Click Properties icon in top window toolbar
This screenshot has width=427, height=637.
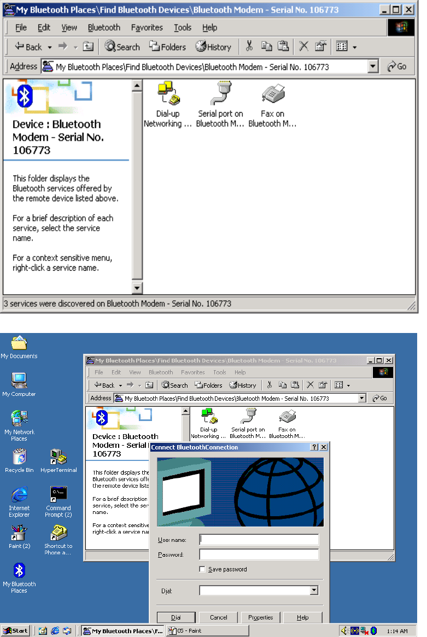pyautogui.click(x=320, y=46)
